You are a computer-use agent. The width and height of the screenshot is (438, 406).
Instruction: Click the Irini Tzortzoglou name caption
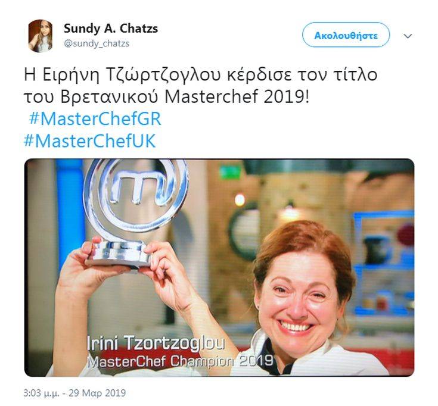(156, 343)
